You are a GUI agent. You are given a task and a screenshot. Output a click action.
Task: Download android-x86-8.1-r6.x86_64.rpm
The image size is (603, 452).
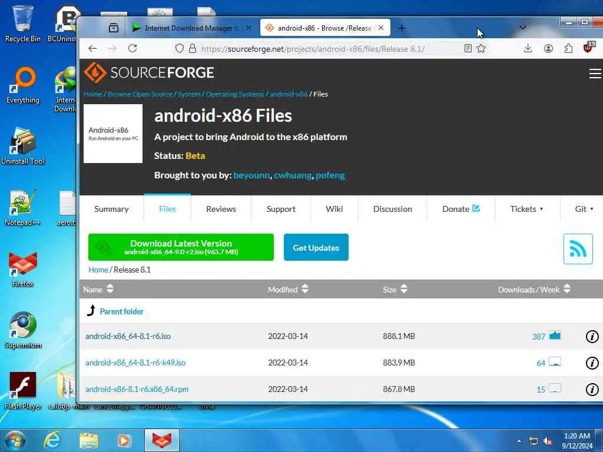click(x=137, y=390)
